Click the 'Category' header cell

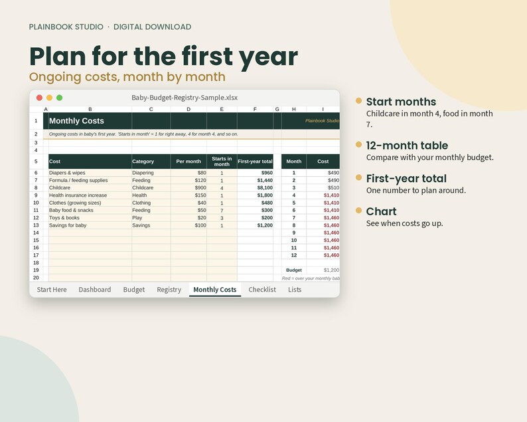[151, 161]
